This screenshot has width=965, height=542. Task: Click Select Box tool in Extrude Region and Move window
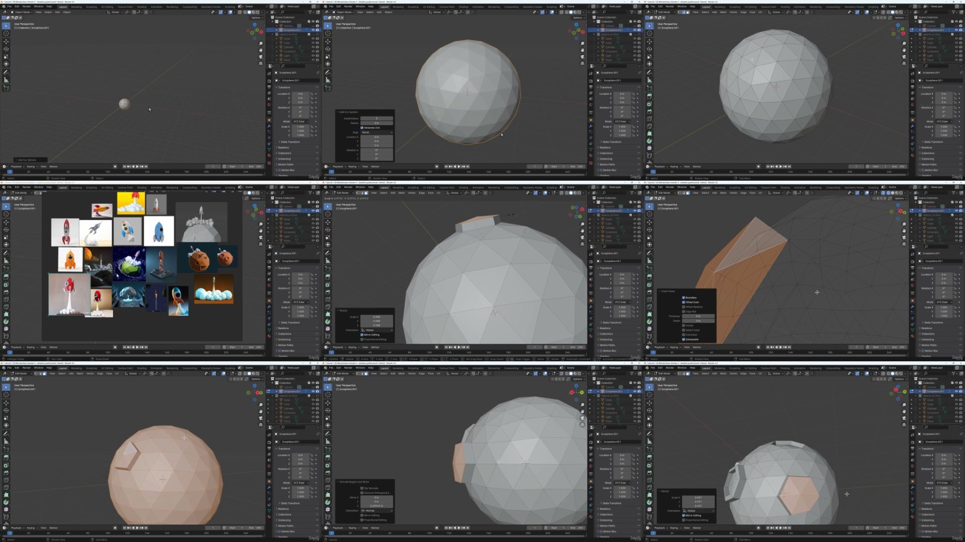tap(328, 387)
